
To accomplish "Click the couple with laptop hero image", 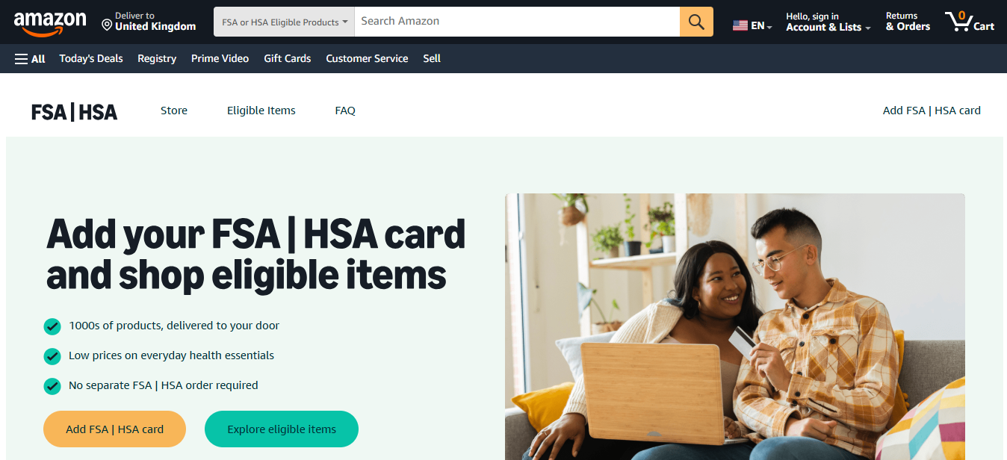I will [735, 327].
